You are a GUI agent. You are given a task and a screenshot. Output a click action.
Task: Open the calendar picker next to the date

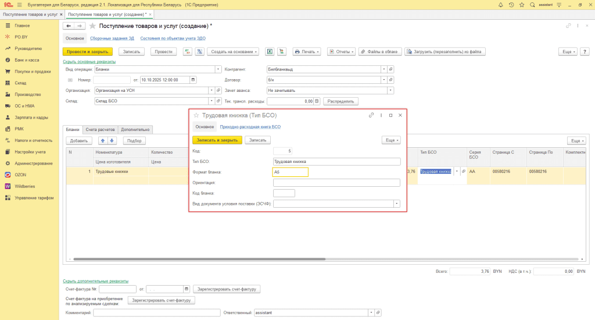(x=193, y=80)
